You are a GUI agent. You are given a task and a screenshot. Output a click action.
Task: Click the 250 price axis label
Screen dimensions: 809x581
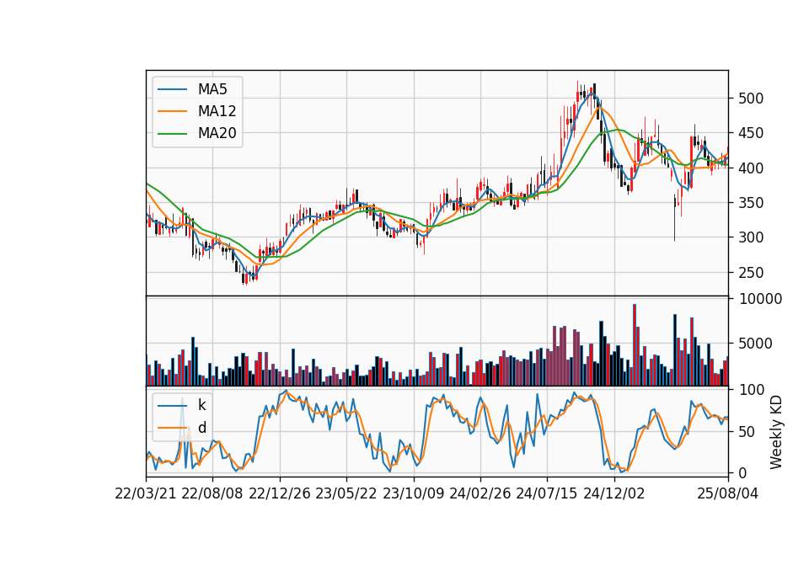751,273
